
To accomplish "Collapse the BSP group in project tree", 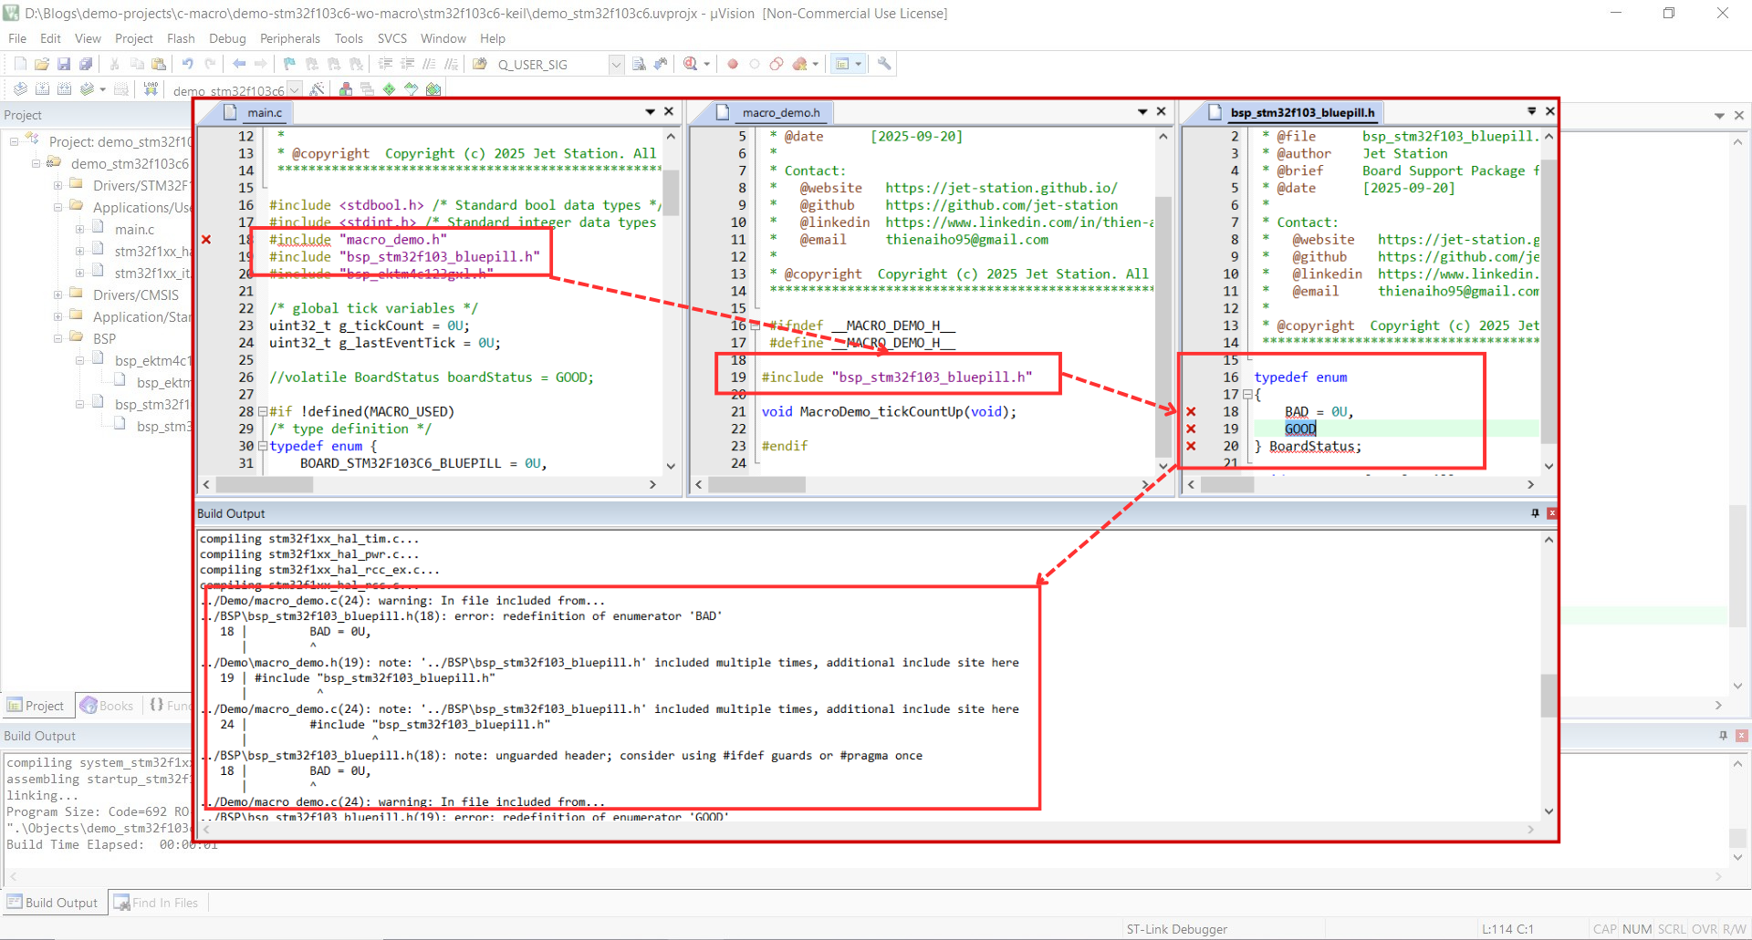I will tap(57, 338).
